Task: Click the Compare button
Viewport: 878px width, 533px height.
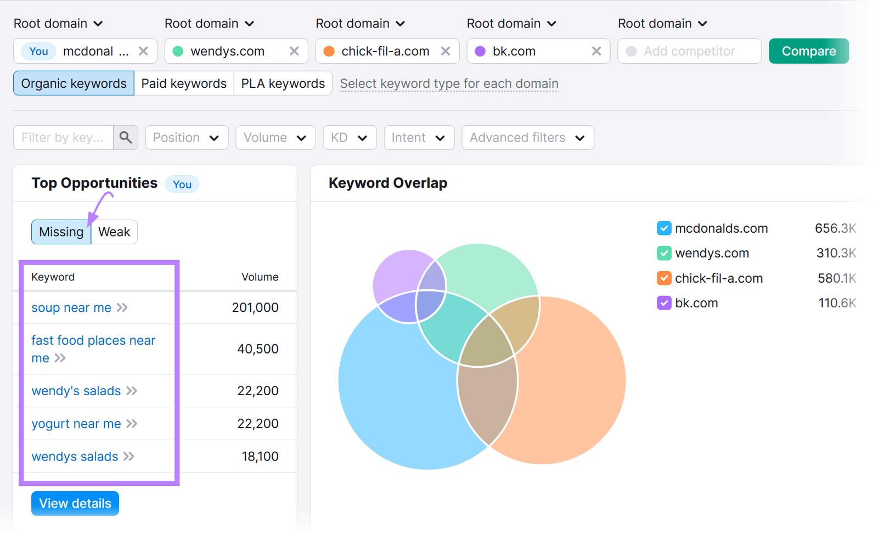Action: coord(809,51)
